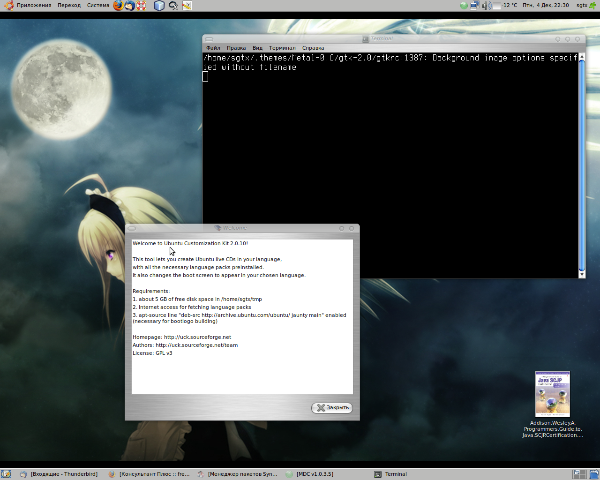The width and height of the screenshot is (600, 480).
Task: Open the Вид menu in Terminal
Action: (257, 48)
